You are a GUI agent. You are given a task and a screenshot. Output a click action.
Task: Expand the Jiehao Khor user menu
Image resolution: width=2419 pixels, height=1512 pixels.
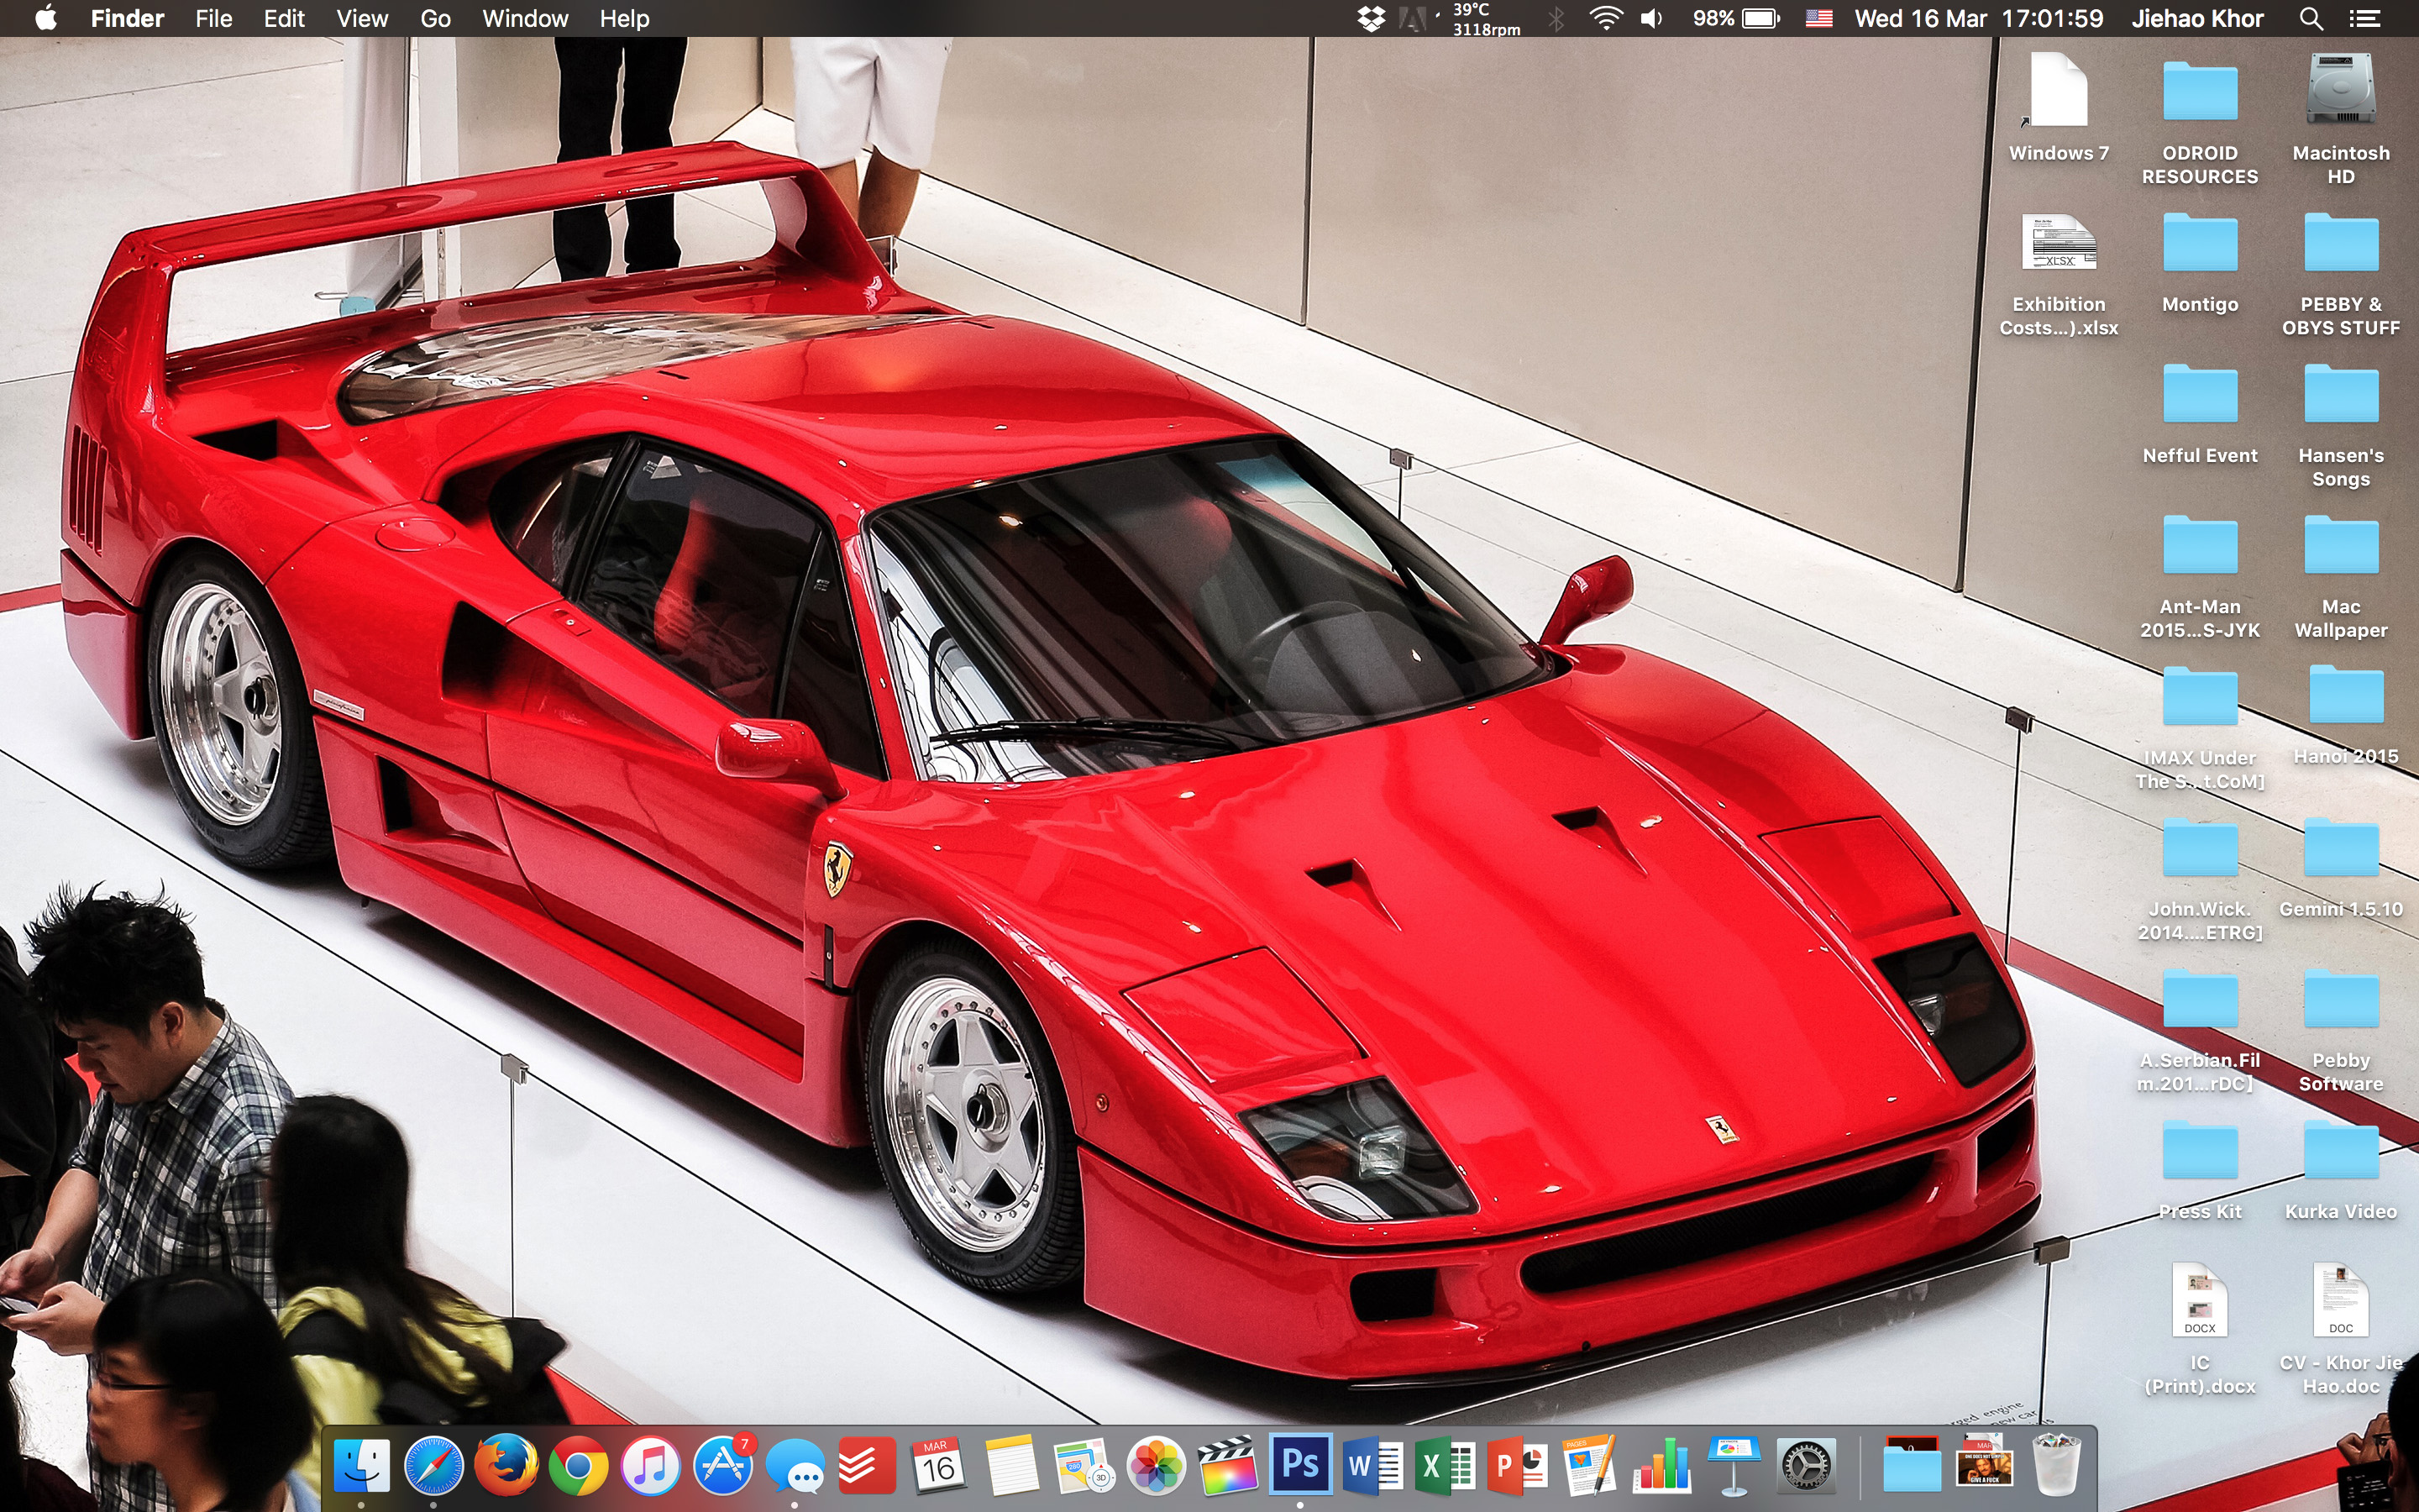pyautogui.click(x=2196, y=18)
